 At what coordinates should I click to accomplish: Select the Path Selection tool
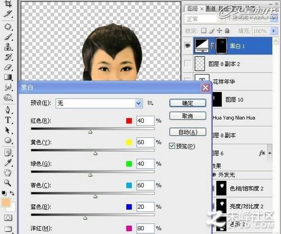8,130
